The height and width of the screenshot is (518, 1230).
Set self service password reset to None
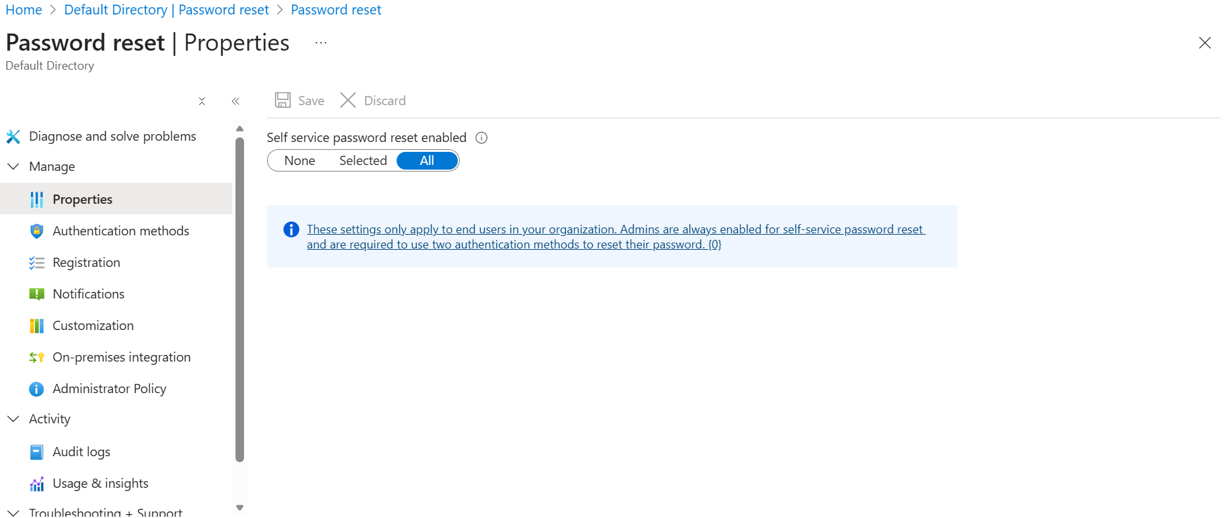click(299, 161)
